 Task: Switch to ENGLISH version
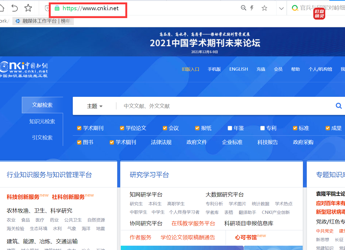[x=239, y=69]
